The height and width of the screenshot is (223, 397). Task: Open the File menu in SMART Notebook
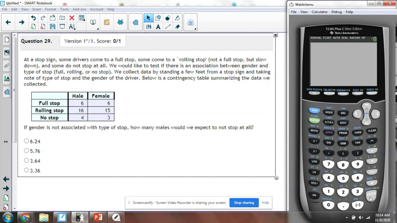(5, 9)
